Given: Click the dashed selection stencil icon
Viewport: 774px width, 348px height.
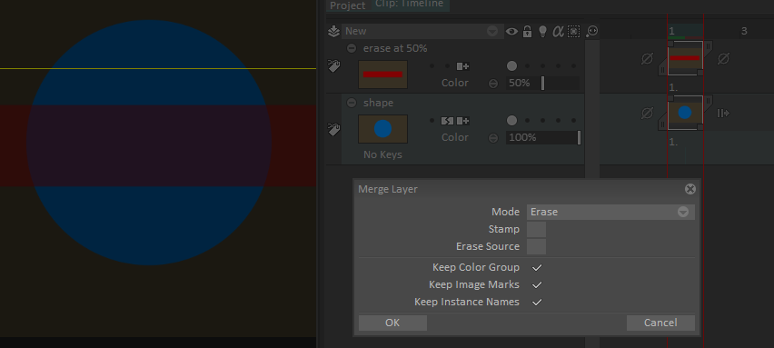Looking at the screenshot, I should coord(573,32).
